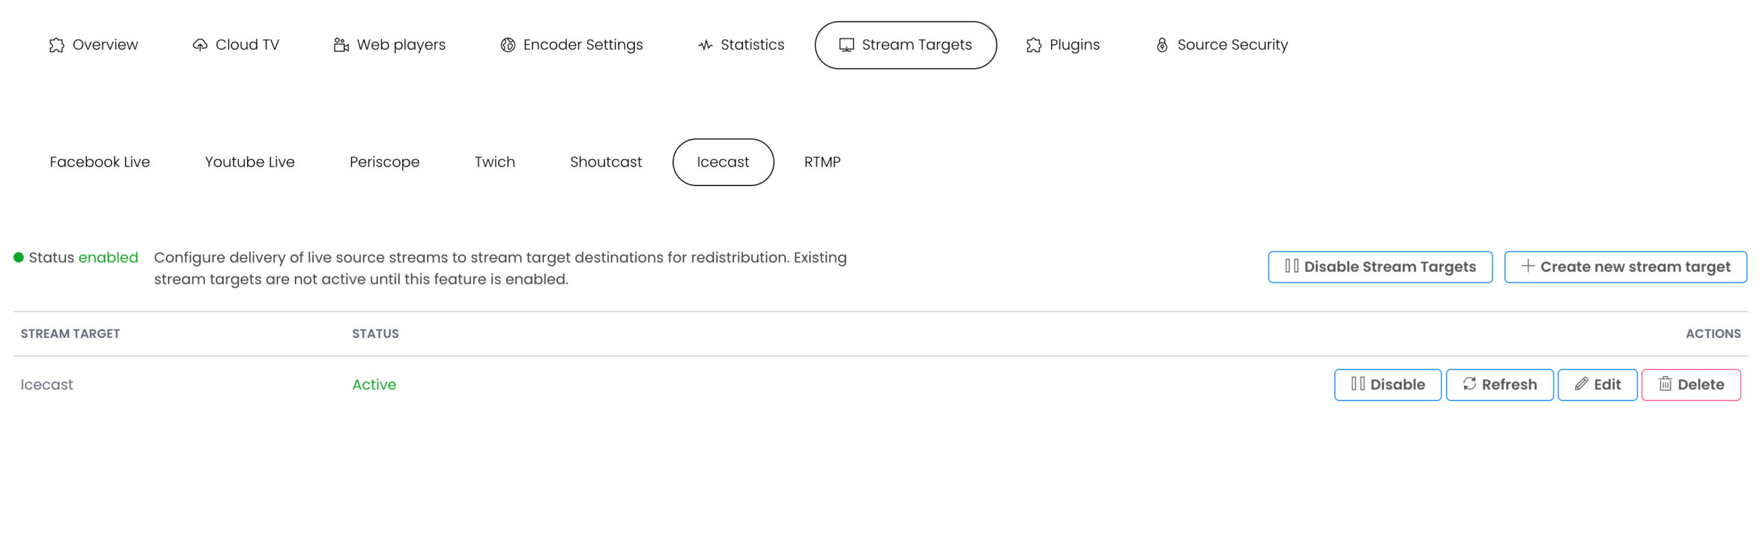Click the Web players camera icon

point(341,45)
